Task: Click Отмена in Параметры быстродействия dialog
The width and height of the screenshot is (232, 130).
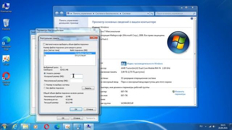Action: pos(76,118)
